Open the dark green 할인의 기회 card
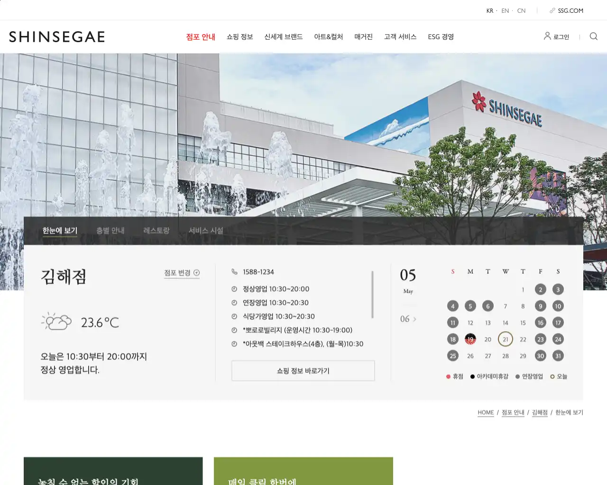 (x=113, y=471)
